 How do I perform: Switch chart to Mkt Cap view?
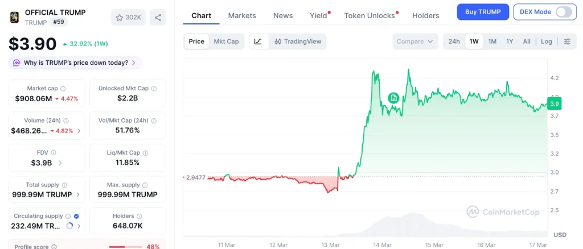click(226, 42)
